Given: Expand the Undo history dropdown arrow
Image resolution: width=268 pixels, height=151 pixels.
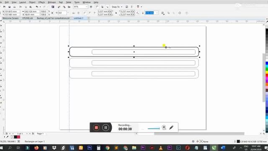Looking at the screenshot, I should [40, 7].
